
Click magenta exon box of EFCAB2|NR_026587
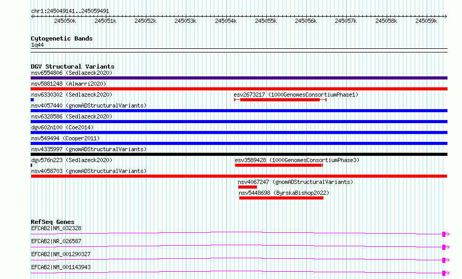(444, 247)
